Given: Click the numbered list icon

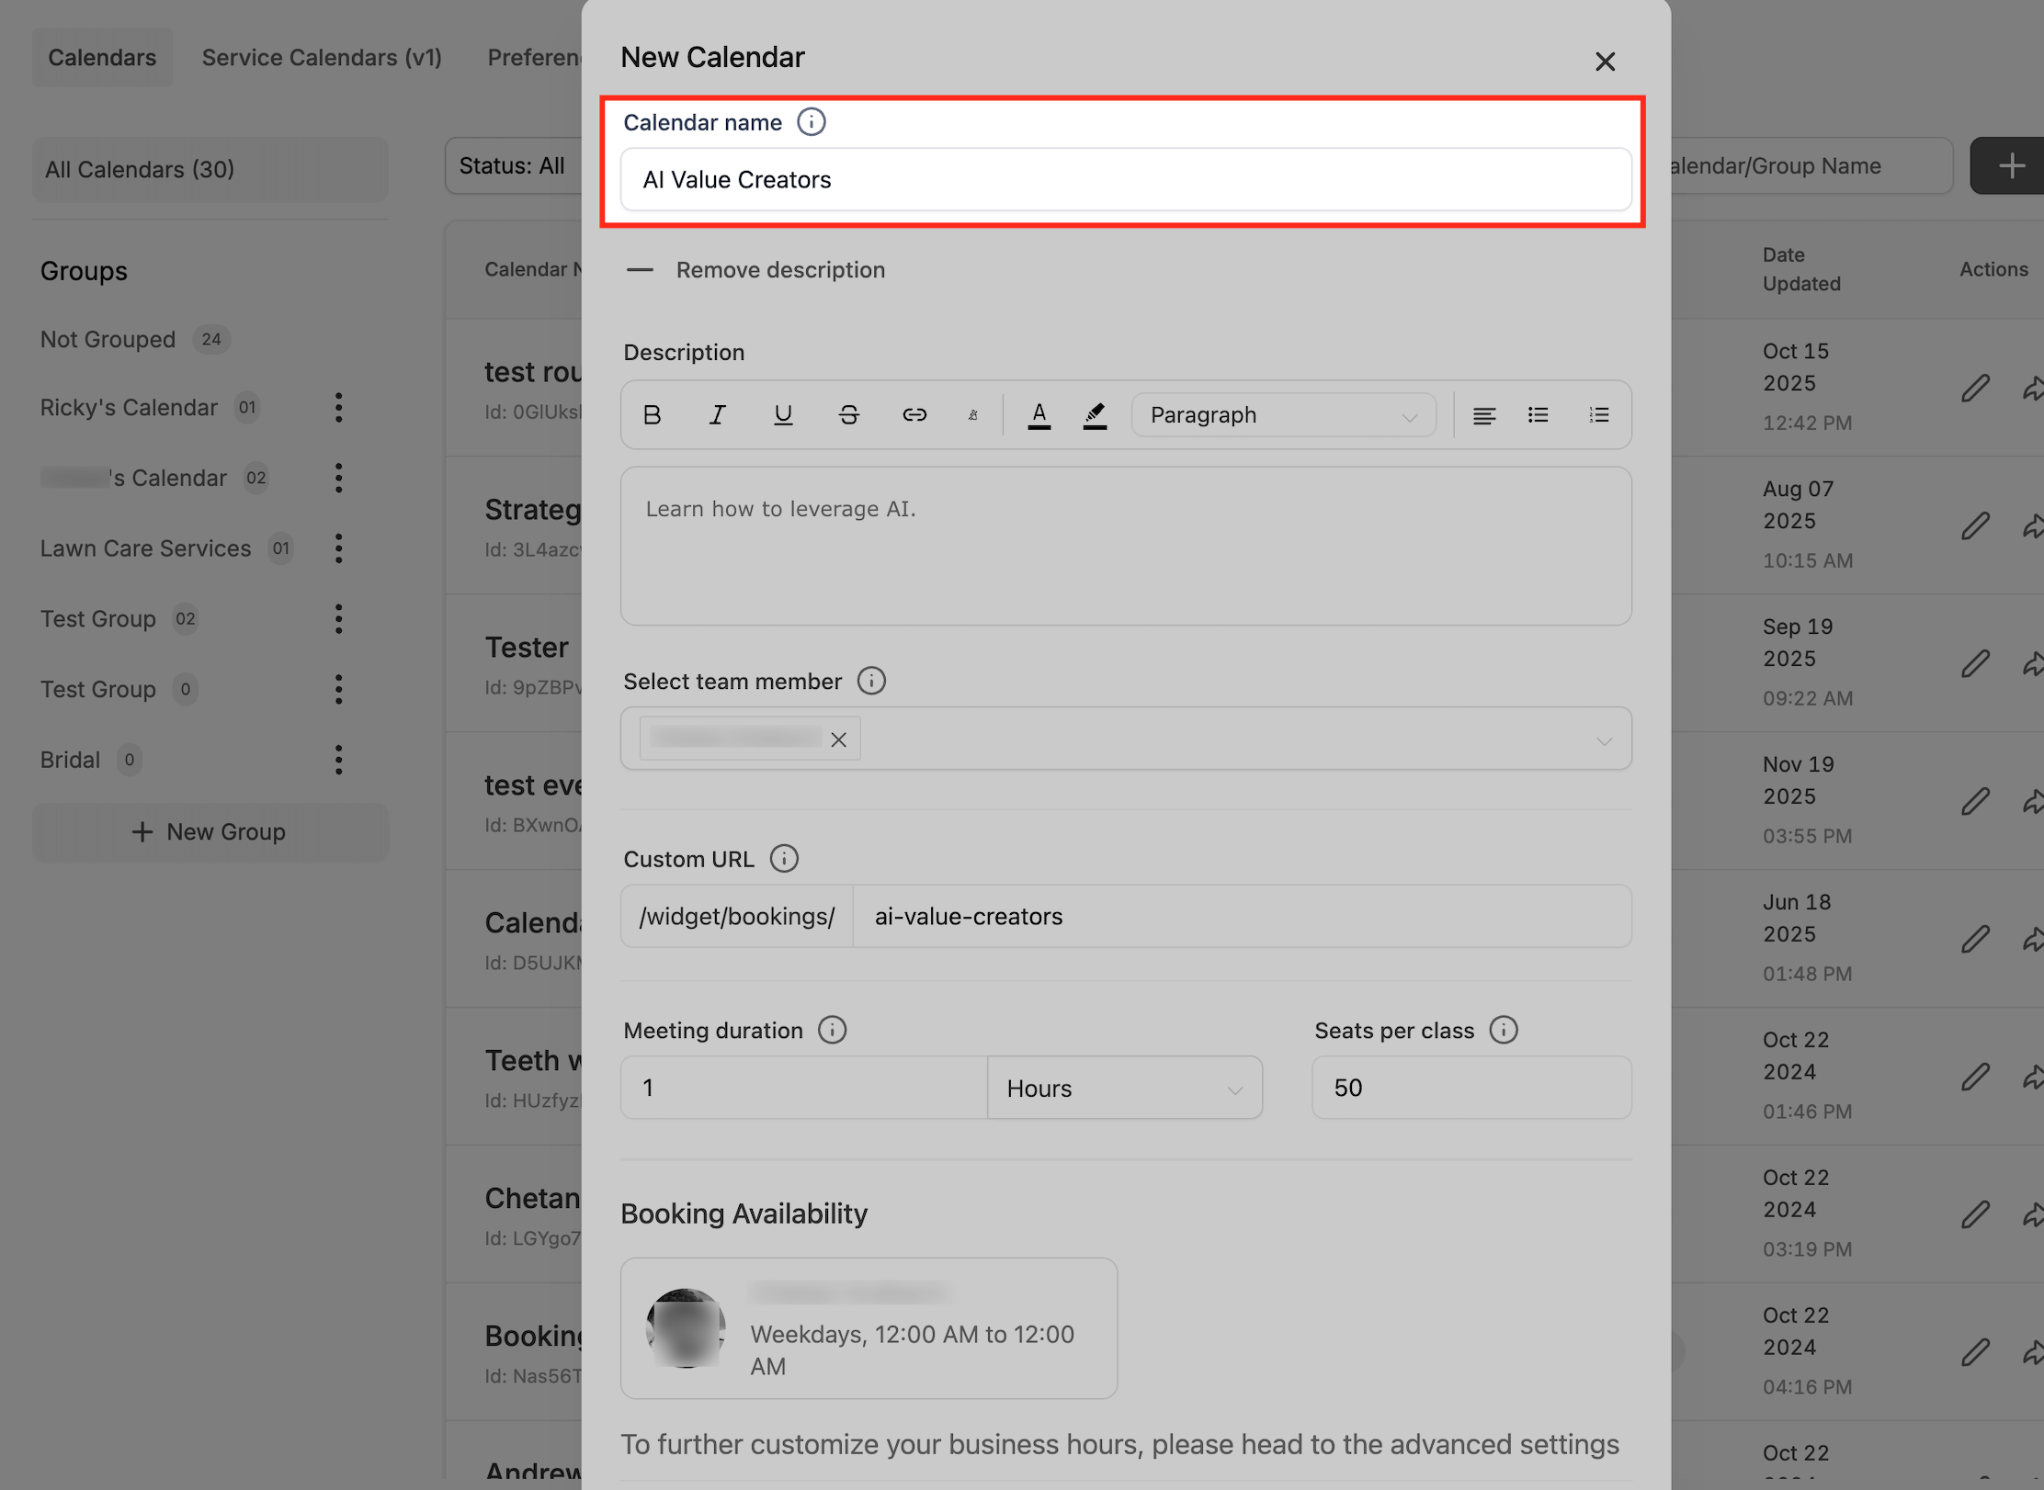Looking at the screenshot, I should pyautogui.click(x=1599, y=415).
